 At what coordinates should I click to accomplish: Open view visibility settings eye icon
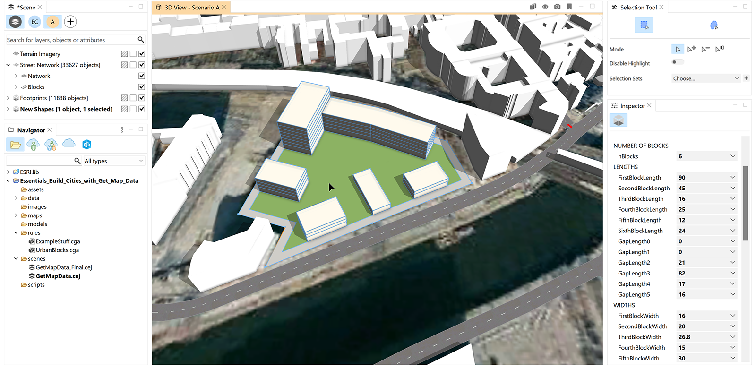(545, 7)
